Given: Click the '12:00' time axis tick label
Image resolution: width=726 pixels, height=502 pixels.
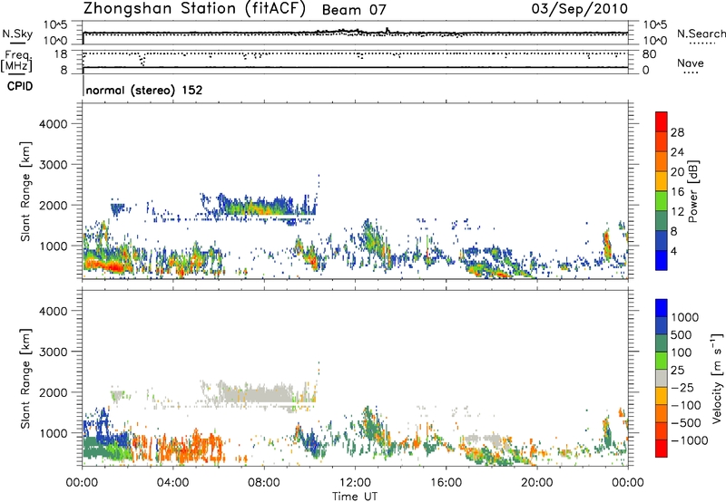Looking at the screenshot, I should pyautogui.click(x=355, y=483).
